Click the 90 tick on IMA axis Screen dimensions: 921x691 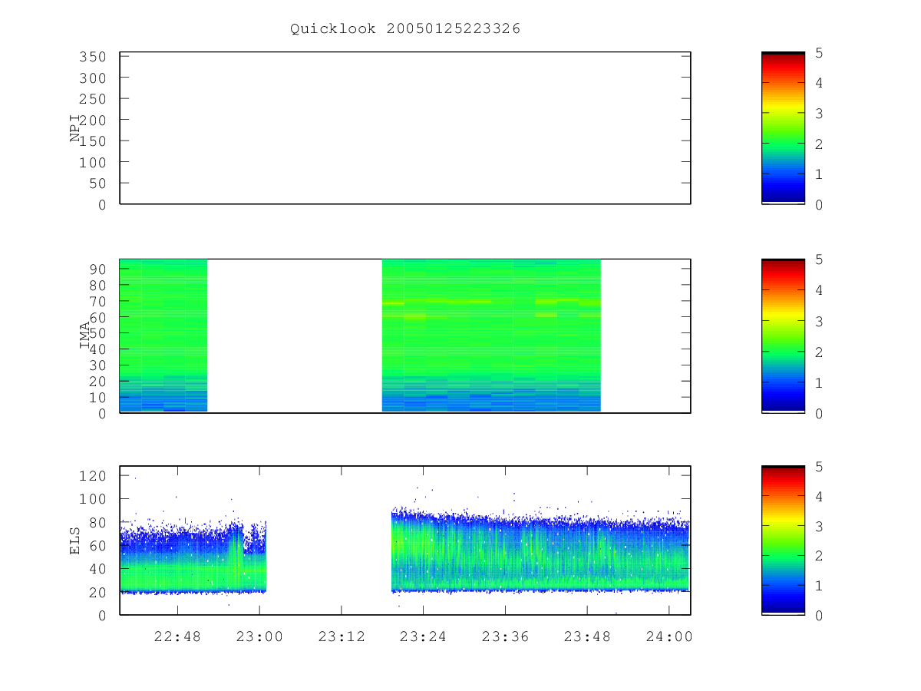tap(97, 269)
